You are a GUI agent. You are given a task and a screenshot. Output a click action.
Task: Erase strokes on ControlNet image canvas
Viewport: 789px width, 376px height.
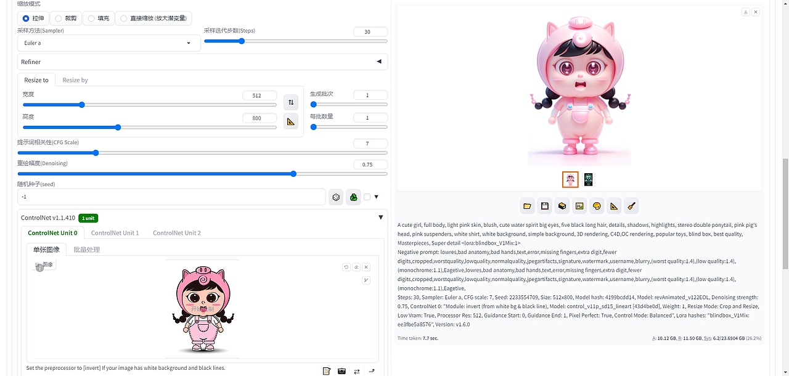(x=356, y=267)
